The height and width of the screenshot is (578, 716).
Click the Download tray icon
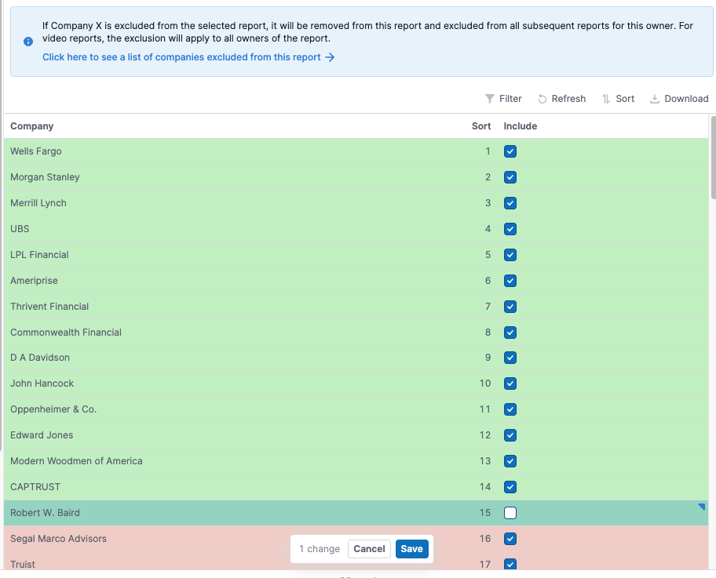(654, 99)
